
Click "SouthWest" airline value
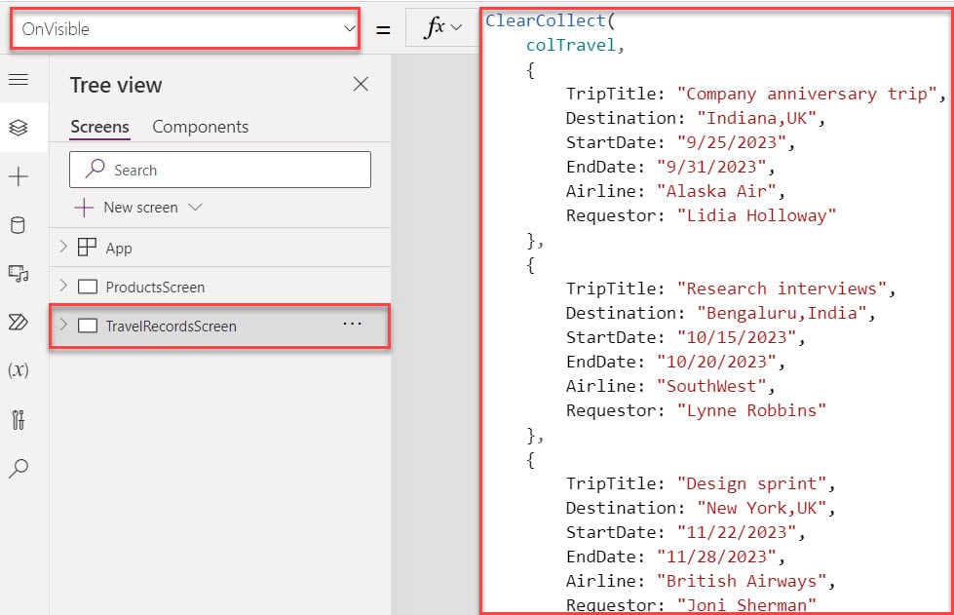point(712,386)
